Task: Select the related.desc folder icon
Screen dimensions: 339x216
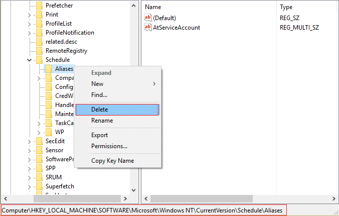Action: (39, 42)
